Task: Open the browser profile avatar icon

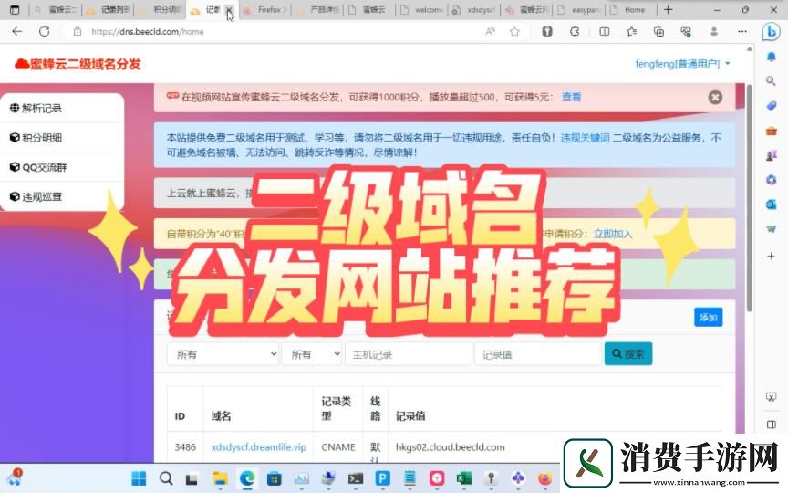Action: [x=713, y=31]
